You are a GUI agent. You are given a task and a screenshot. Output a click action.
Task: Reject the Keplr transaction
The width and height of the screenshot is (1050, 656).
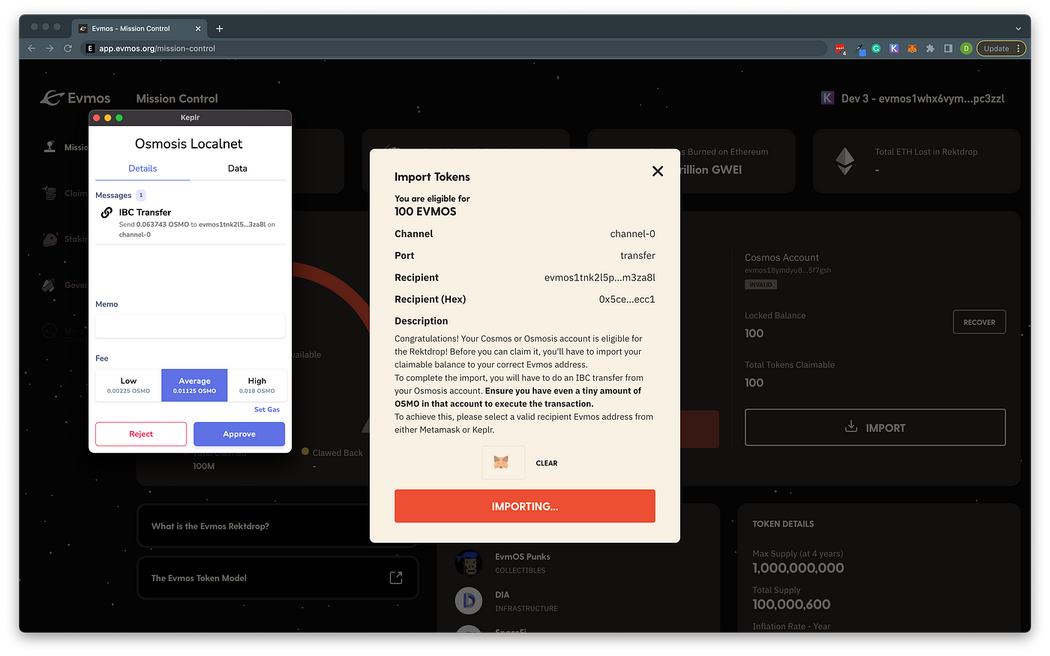tap(141, 434)
